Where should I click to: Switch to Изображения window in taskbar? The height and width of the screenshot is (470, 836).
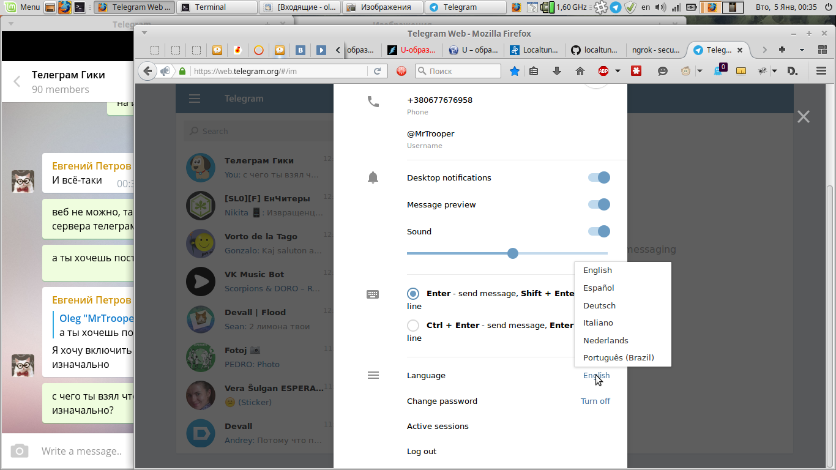pyautogui.click(x=383, y=7)
